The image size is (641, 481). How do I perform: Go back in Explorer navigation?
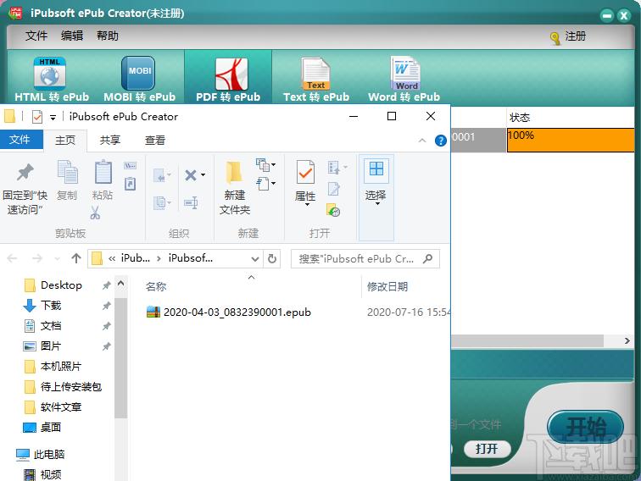click(13, 258)
